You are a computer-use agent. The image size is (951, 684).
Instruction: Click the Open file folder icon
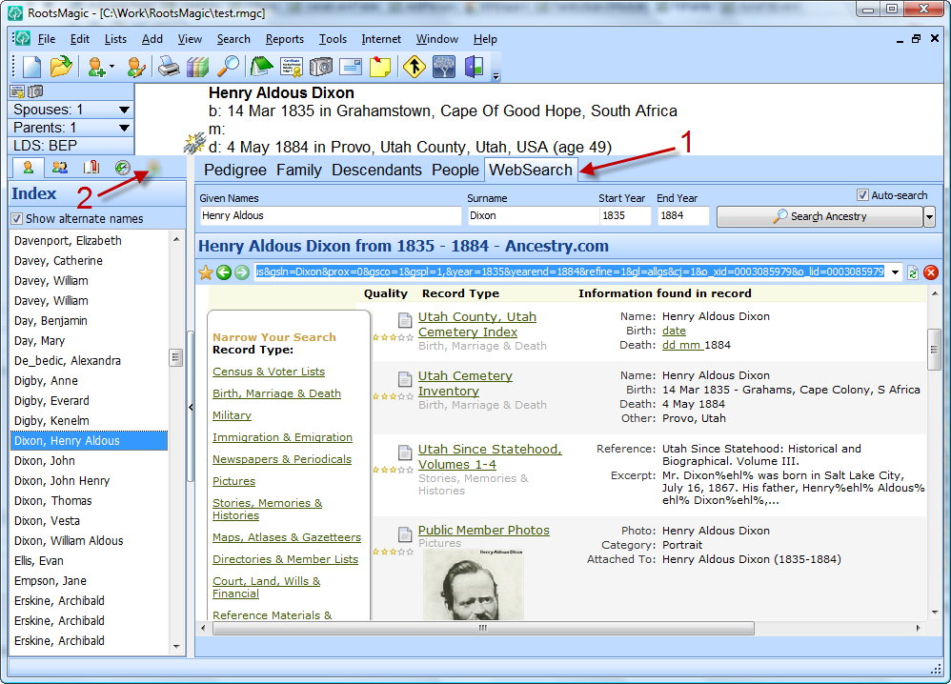pos(61,66)
